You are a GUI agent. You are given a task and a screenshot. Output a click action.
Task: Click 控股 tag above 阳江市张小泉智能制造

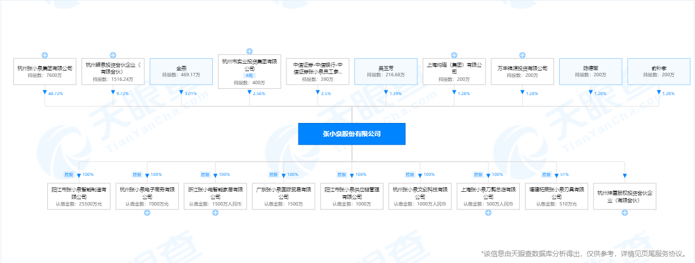[69, 174]
